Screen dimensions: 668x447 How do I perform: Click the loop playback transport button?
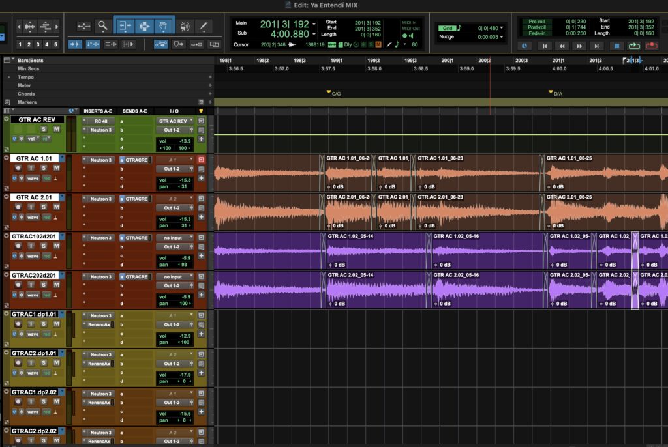click(634, 46)
